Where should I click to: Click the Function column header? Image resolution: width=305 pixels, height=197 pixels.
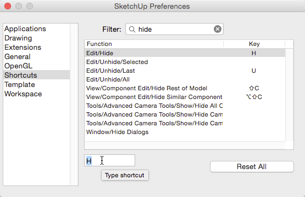pyautogui.click(x=154, y=44)
